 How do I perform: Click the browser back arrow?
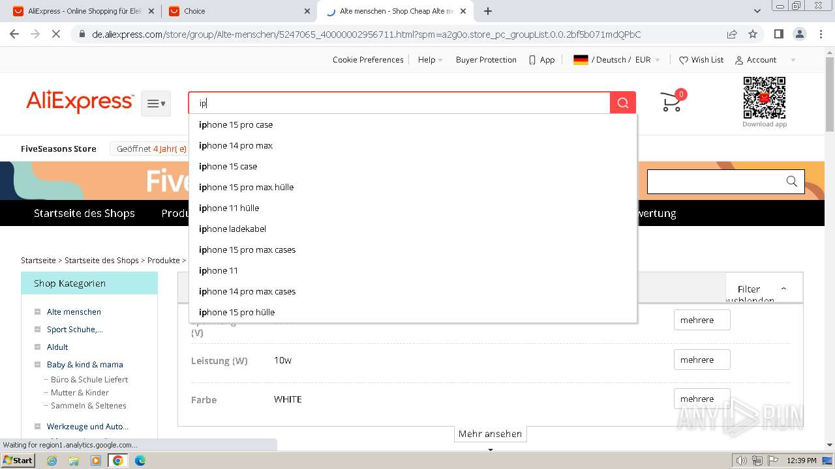(x=14, y=34)
